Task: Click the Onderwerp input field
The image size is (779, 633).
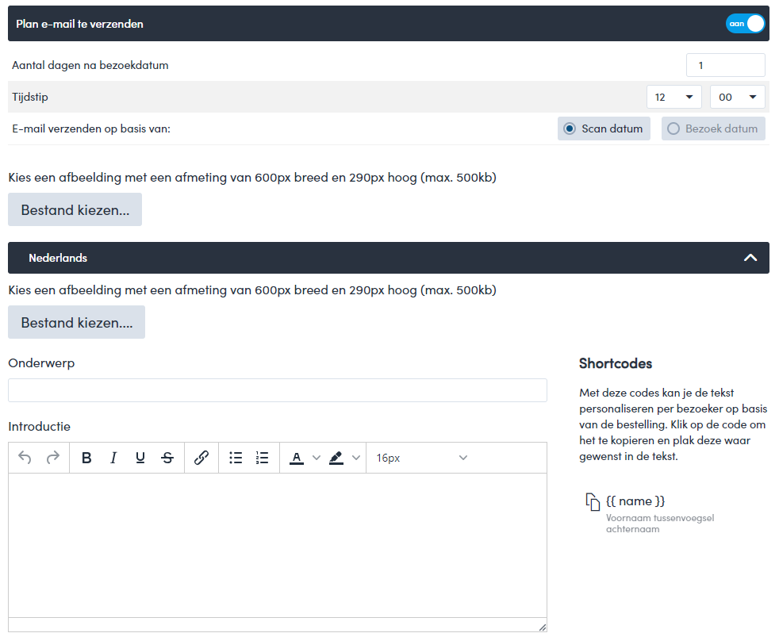Action: tap(277, 390)
